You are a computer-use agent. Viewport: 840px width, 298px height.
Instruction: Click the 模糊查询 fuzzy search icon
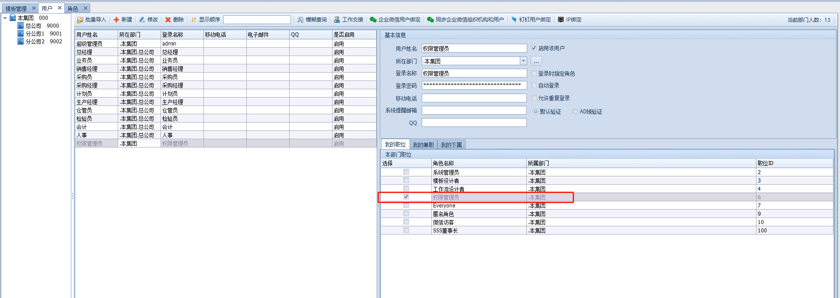click(x=301, y=20)
